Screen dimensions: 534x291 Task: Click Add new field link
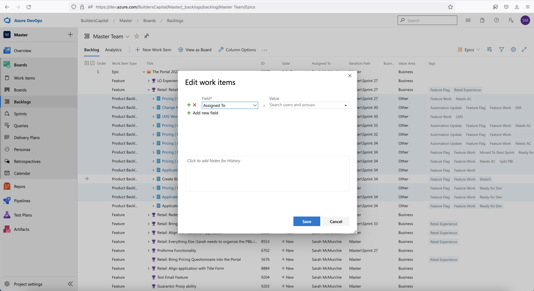tap(202, 113)
